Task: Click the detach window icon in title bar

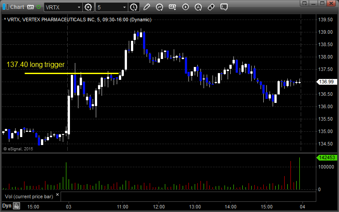Action: tap(305, 3)
